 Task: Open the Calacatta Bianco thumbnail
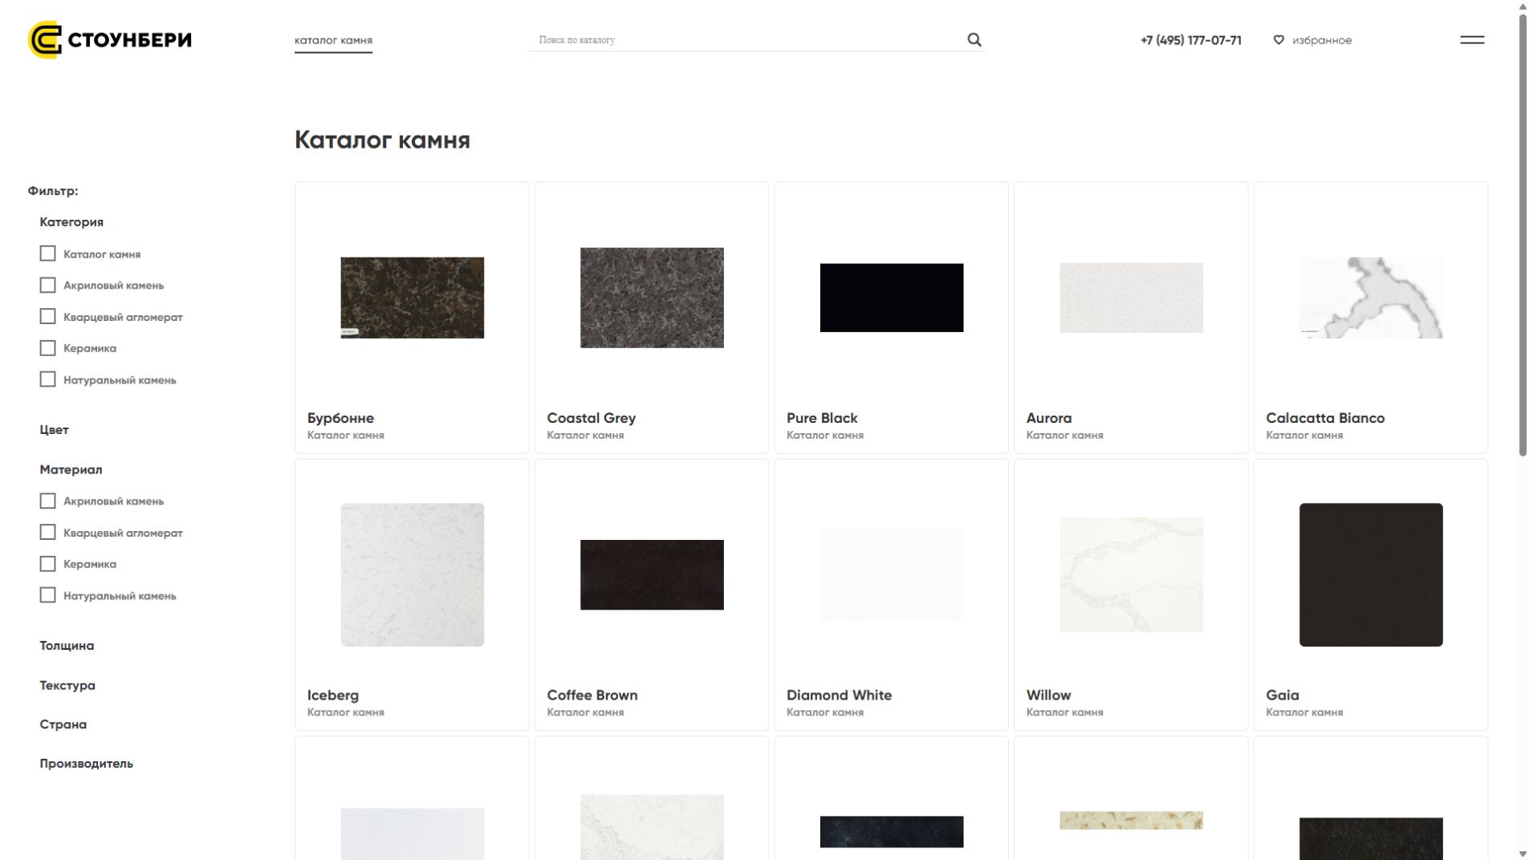(x=1370, y=298)
